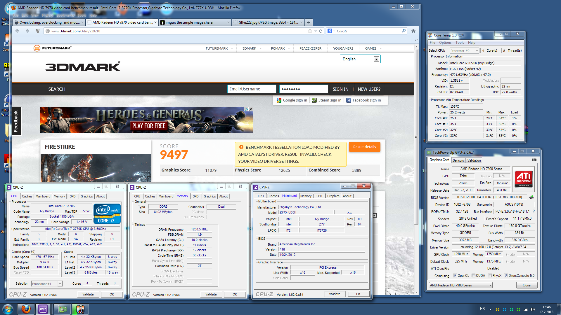The image size is (561, 315).
Task: Bookmark page with the star icon
Action: 310,31
